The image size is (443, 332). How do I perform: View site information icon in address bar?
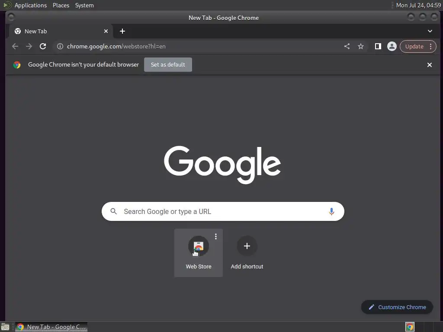click(x=60, y=46)
